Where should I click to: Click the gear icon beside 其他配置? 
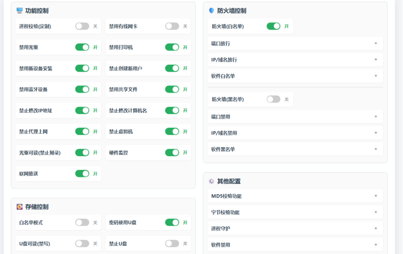pyautogui.click(x=212, y=181)
